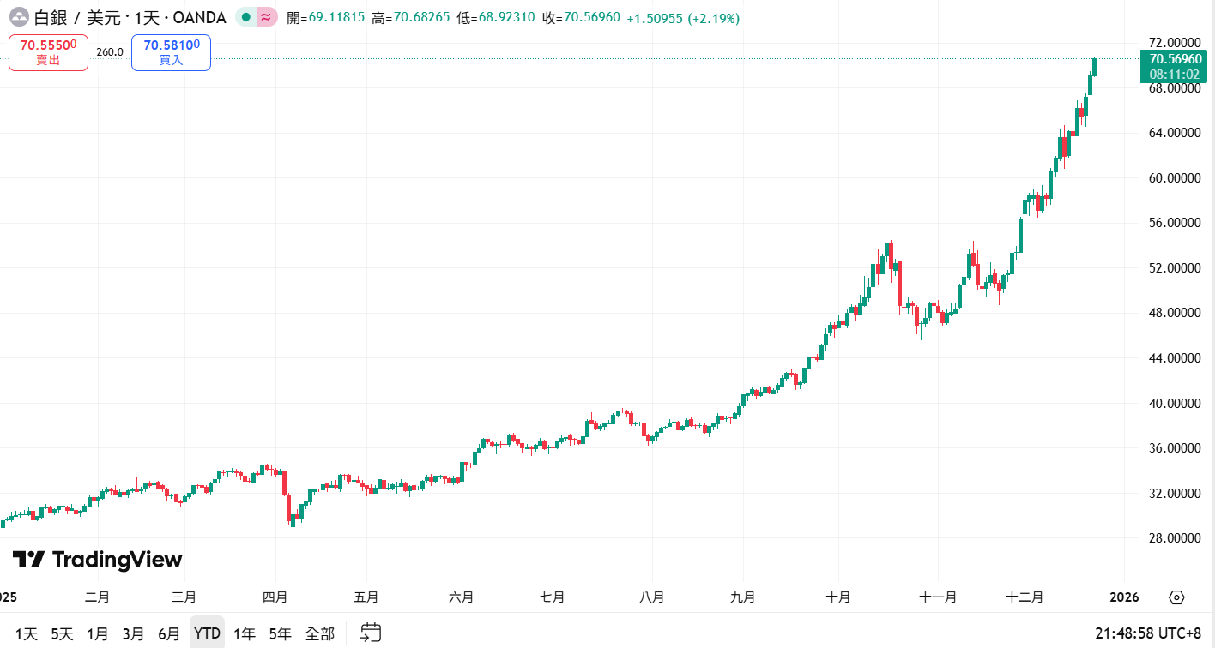Select the 6月 range tab
This screenshot has width=1215, height=648.
tap(169, 633)
